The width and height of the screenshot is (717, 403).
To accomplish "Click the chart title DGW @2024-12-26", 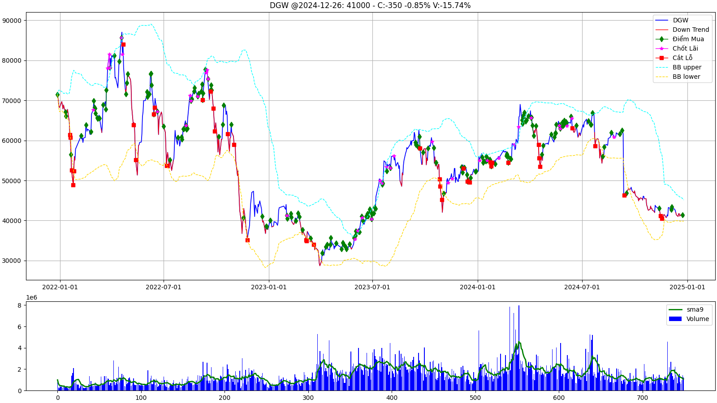I will coord(370,5).
